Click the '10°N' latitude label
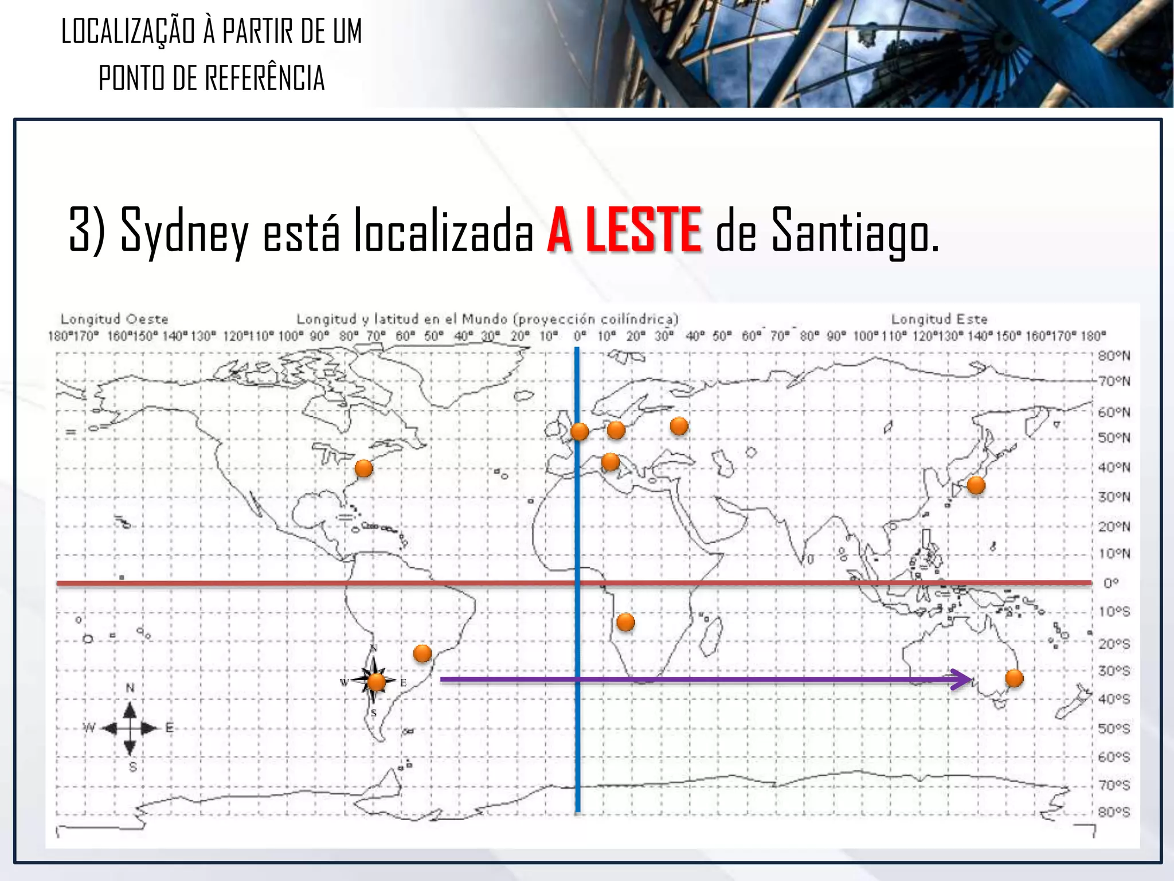Image resolution: width=1174 pixels, height=881 pixels. (x=1114, y=553)
